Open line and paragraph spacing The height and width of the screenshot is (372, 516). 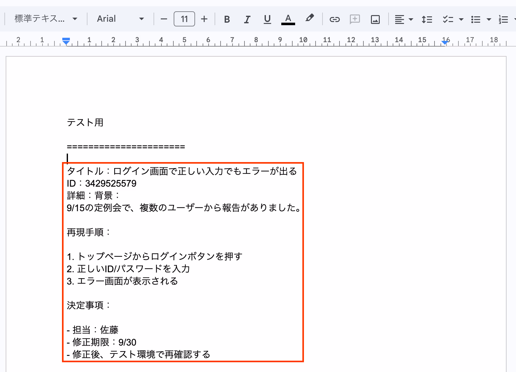tap(427, 19)
